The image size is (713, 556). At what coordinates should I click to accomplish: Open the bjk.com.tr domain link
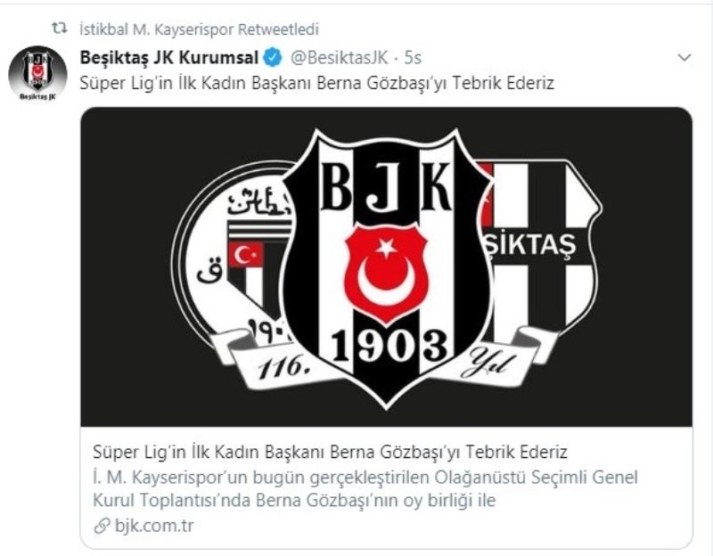(154, 526)
